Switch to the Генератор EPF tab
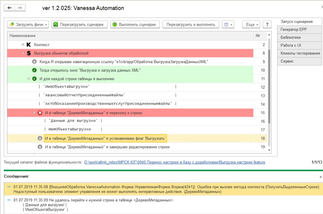This screenshot has height=214, width=323. [299, 29]
